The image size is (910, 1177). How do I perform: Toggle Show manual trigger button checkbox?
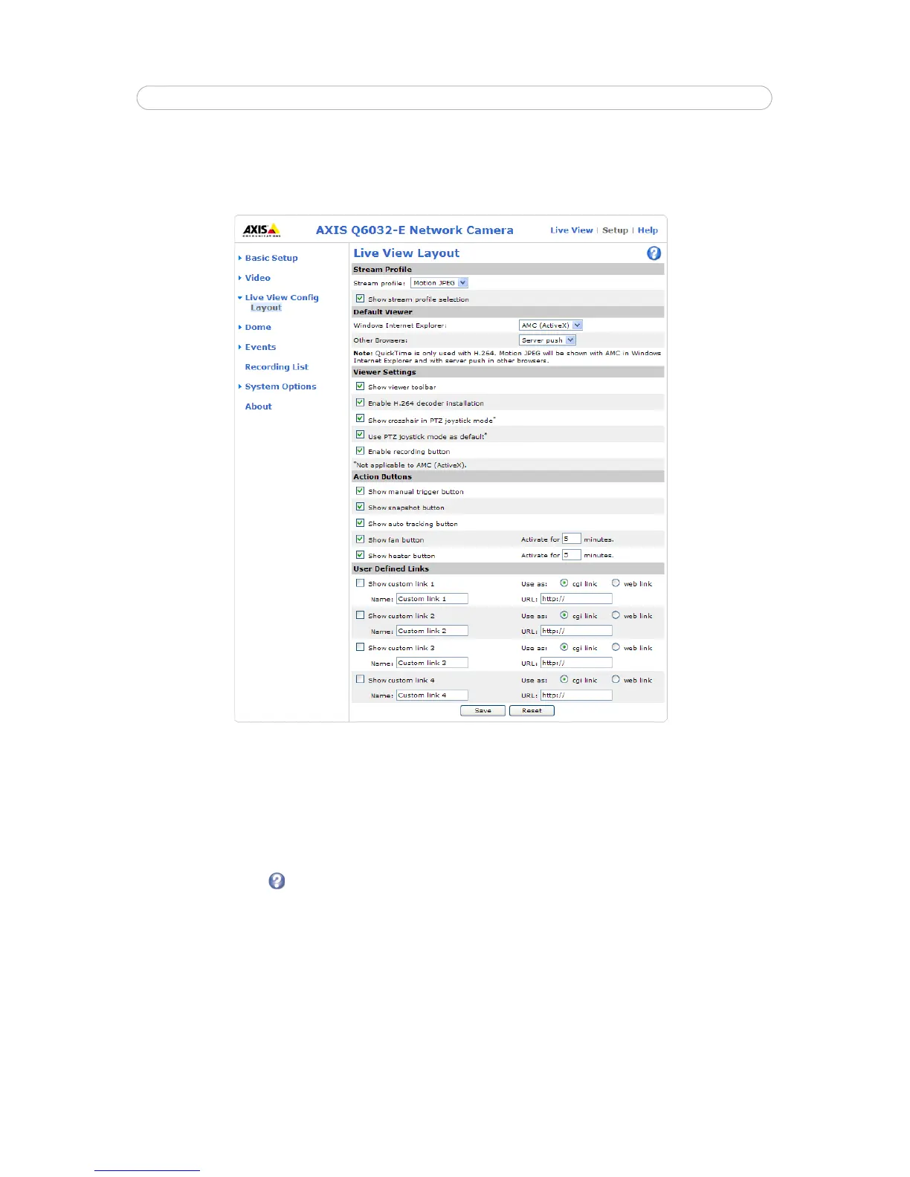pos(360,491)
